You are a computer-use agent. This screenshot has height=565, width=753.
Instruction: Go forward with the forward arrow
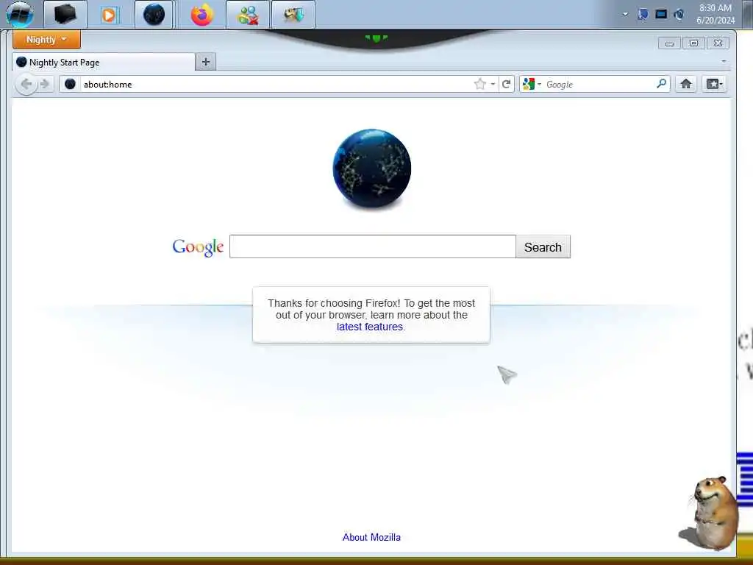(x=45, y=84)
